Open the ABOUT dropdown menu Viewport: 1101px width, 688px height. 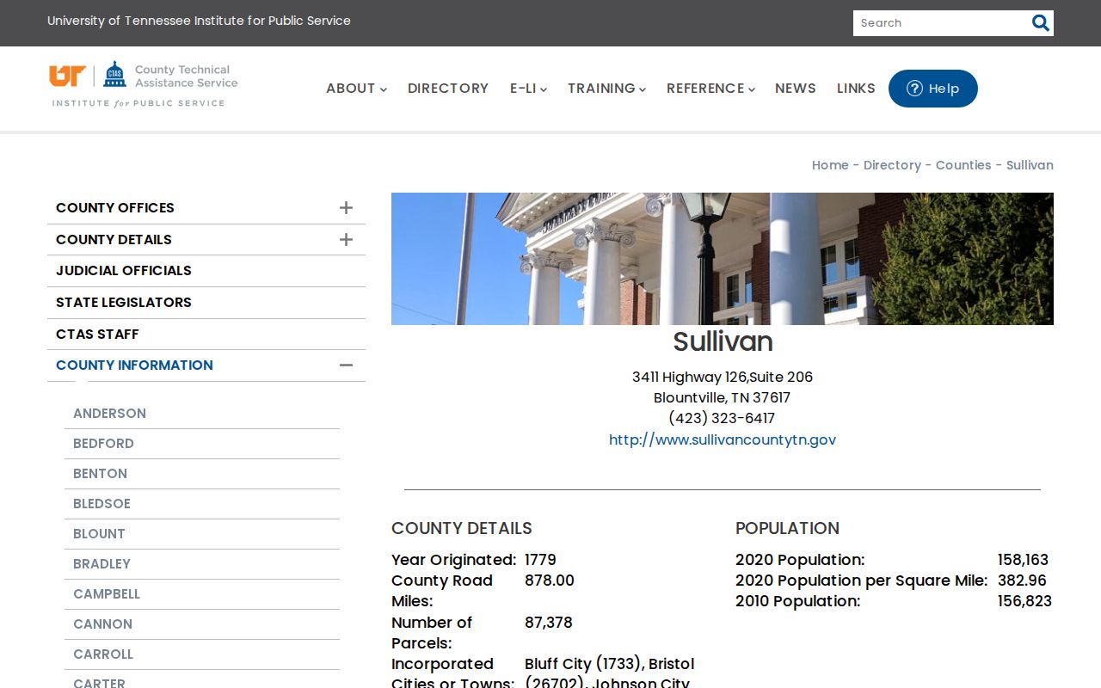point(356,89)
